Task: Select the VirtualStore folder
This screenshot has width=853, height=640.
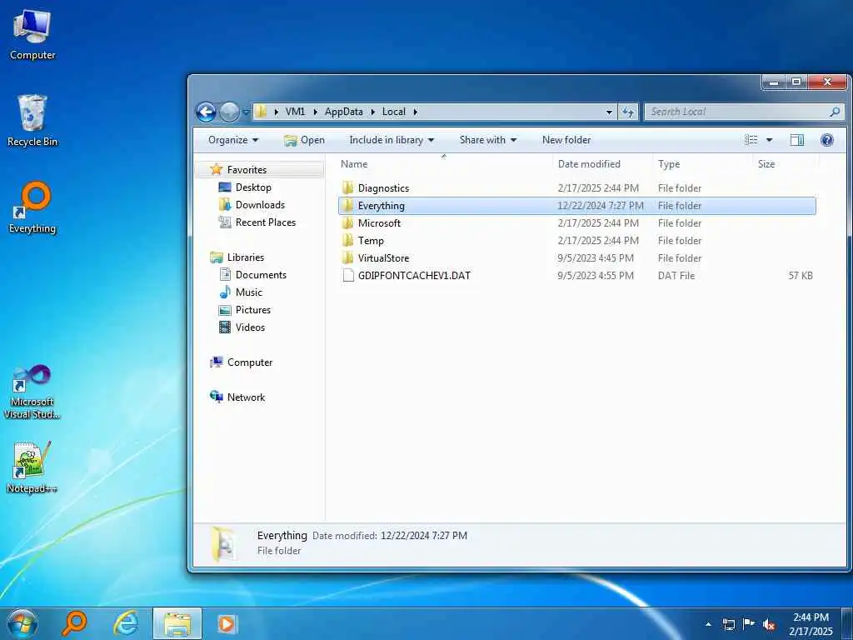Action: [x=576, y=258]
